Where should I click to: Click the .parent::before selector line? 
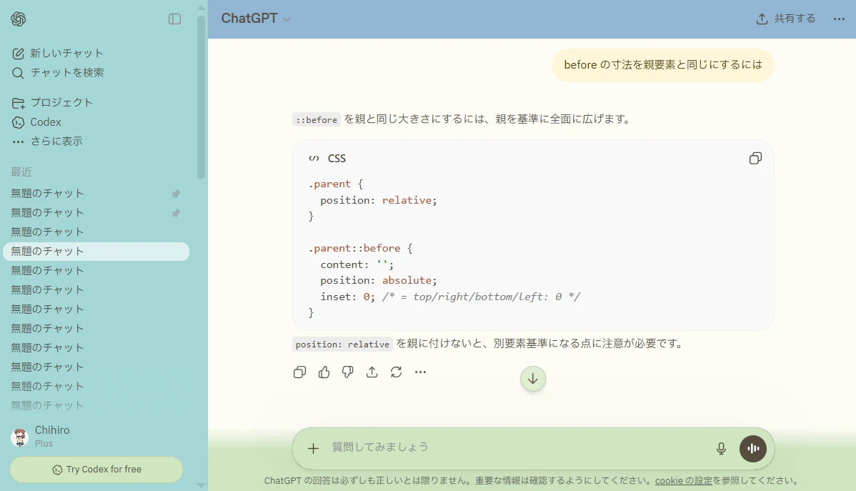click(361, 248)
